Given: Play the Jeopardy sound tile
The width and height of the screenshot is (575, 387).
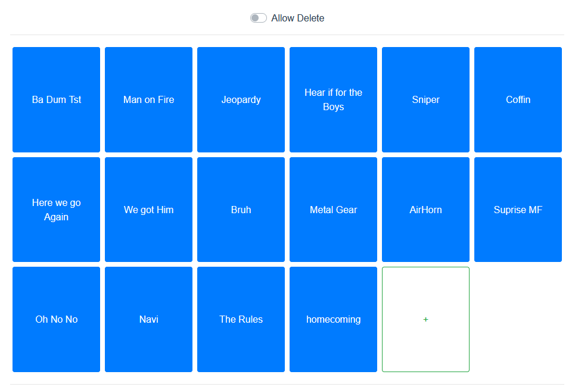Looking at the screenshot, I should click(x=241, y=99).
